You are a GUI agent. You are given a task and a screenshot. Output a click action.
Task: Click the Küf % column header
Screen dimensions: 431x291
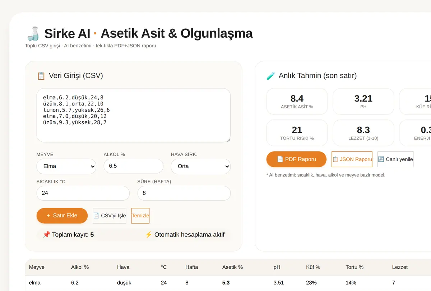pos(313,267)
